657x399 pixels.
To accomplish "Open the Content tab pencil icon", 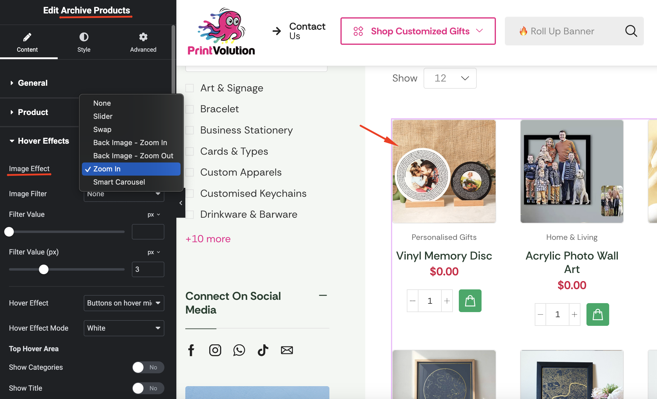I will pos(27,37).
